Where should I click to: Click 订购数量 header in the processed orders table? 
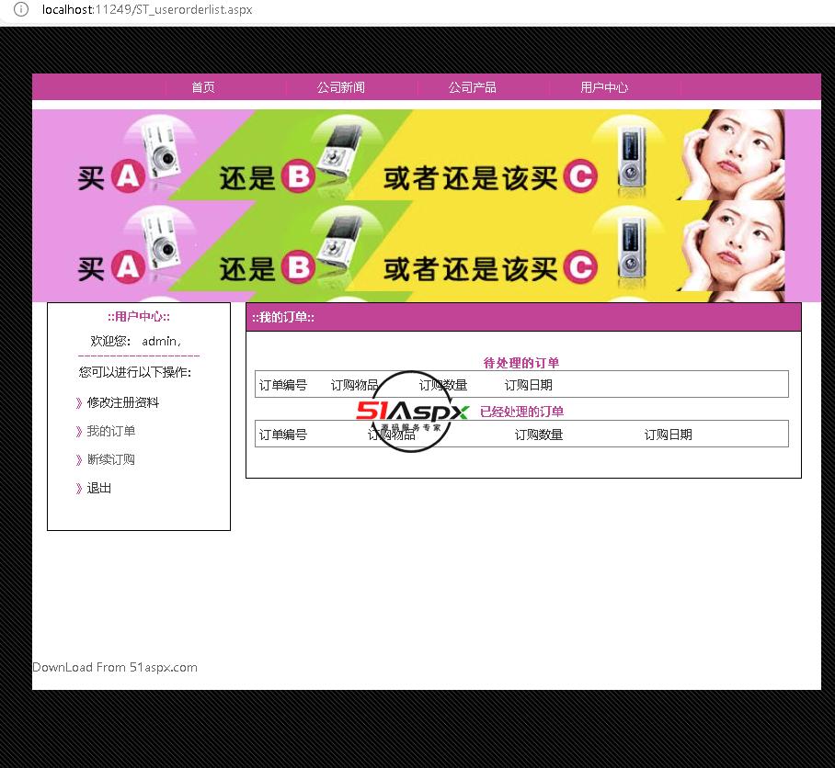tap(539, 435)
